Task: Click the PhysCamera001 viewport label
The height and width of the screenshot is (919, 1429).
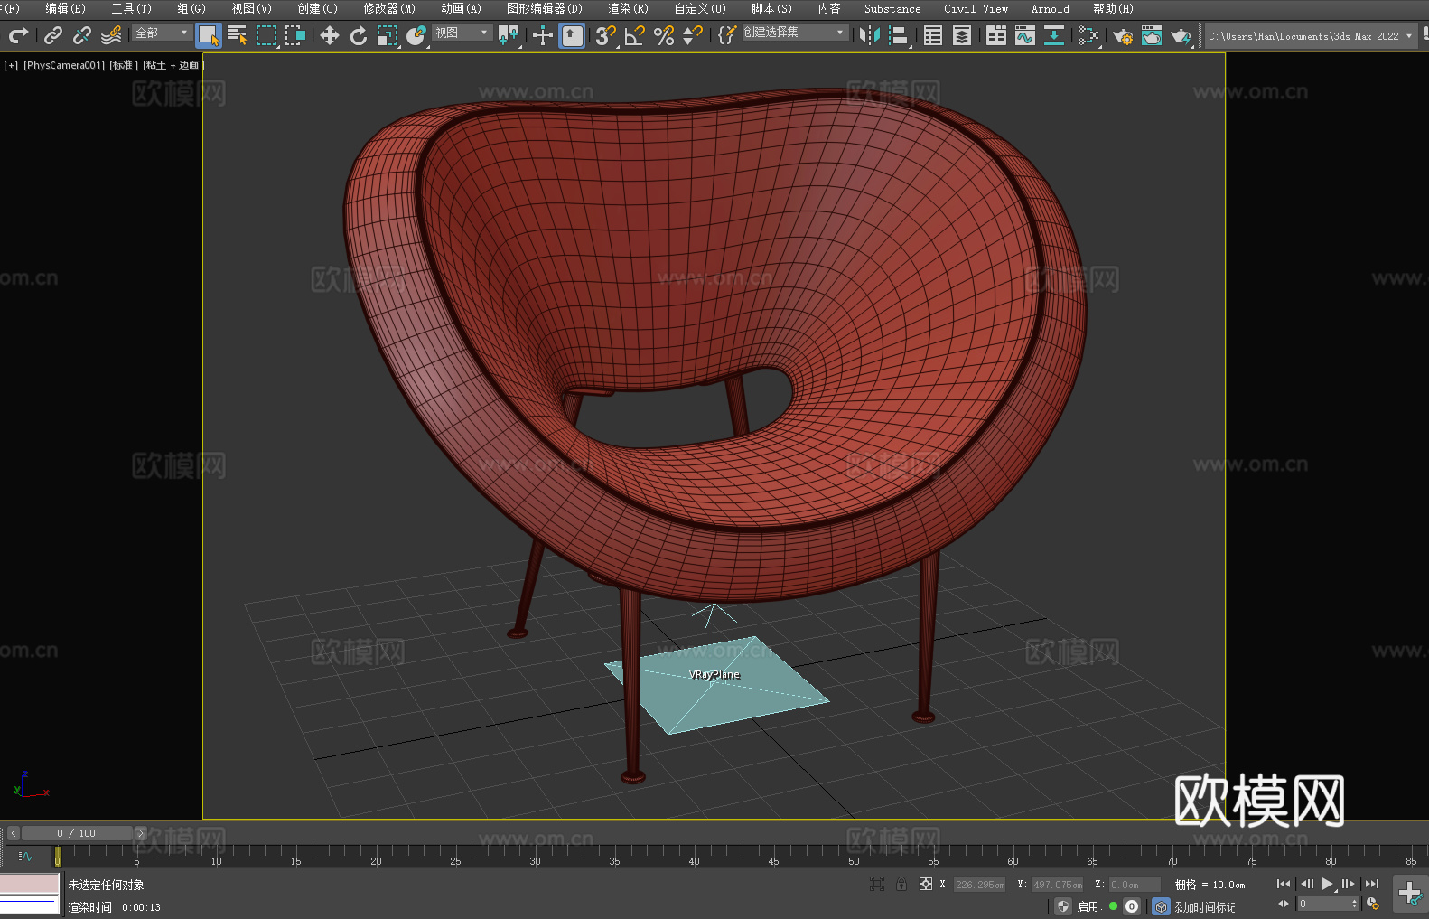Action: pyautogui.click(x=64, y=65)
